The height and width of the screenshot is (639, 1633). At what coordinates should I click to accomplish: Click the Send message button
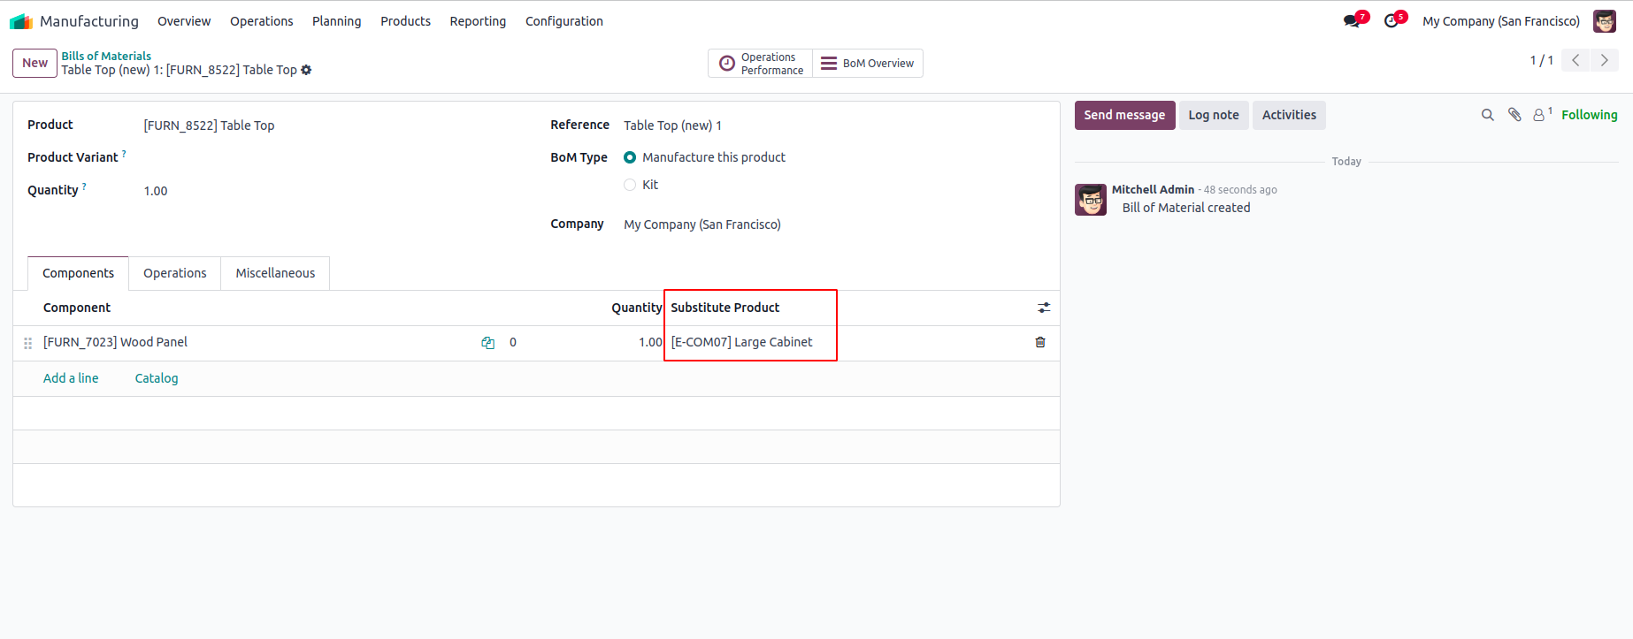click(x=1124, y=115)
